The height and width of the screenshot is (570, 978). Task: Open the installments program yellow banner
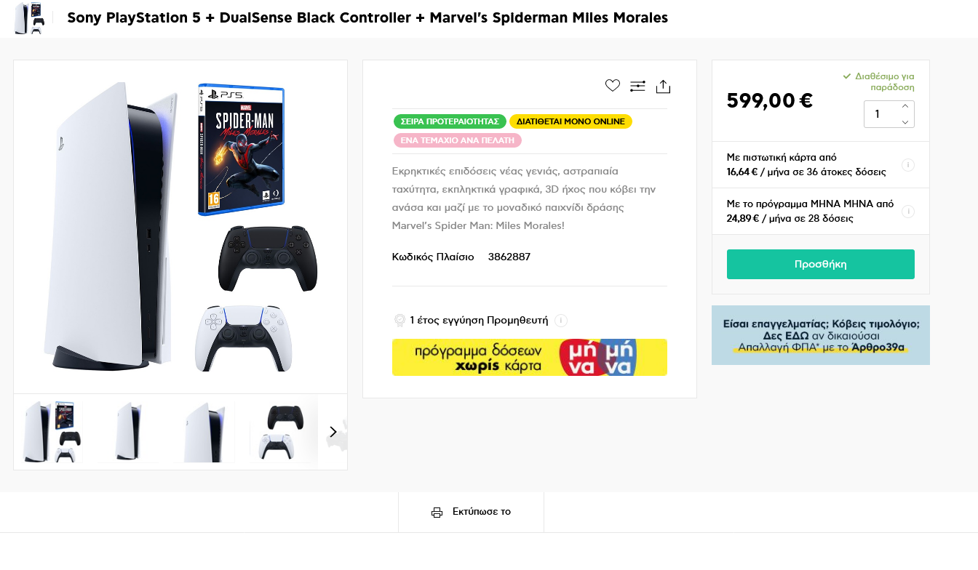point(529,358)
